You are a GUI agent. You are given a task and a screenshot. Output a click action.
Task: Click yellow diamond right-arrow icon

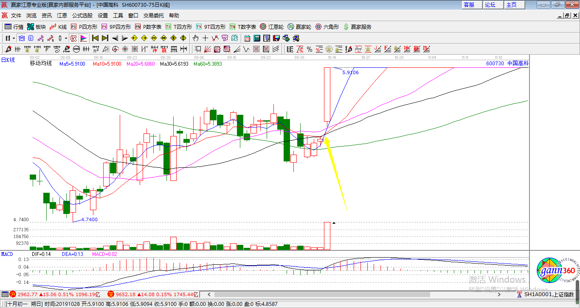pos(144,38)
